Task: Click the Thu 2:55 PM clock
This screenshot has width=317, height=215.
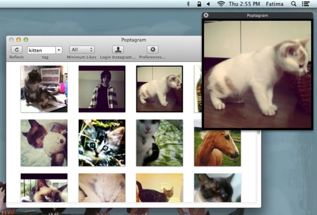Action: click(244, 4)
